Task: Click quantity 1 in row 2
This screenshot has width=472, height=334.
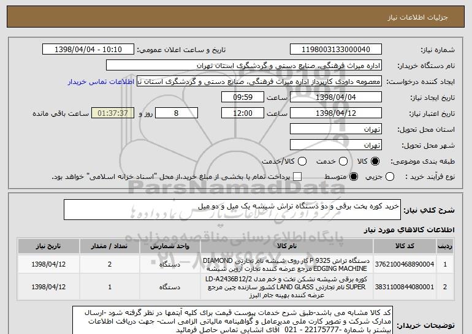Action: pyautogui.click(x=110, y=287)
